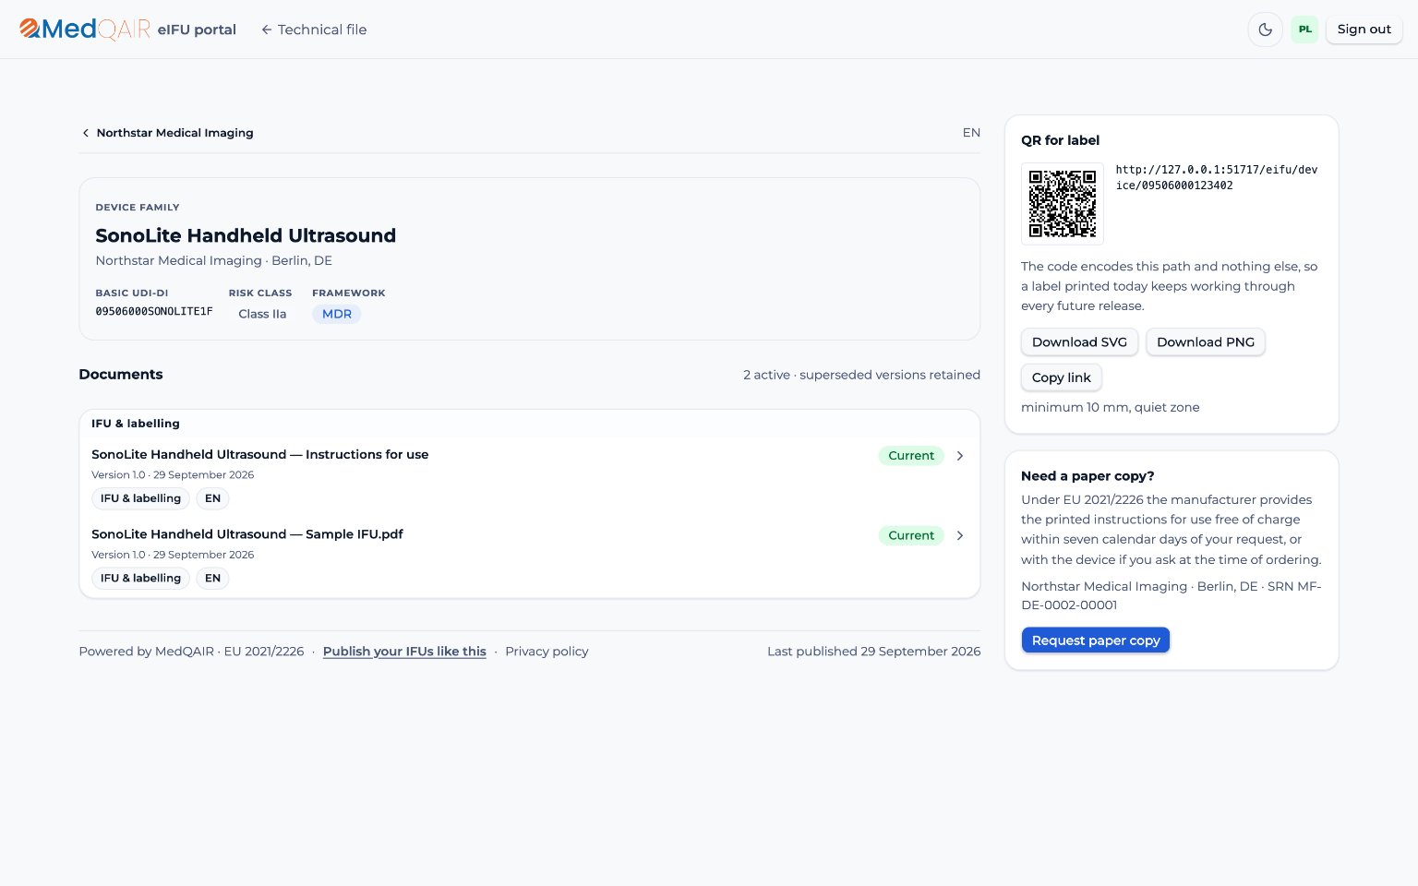Click the Current badge on Sample IFU.pdf
This screenshot has width=1418, height=886.
[911, 535]
